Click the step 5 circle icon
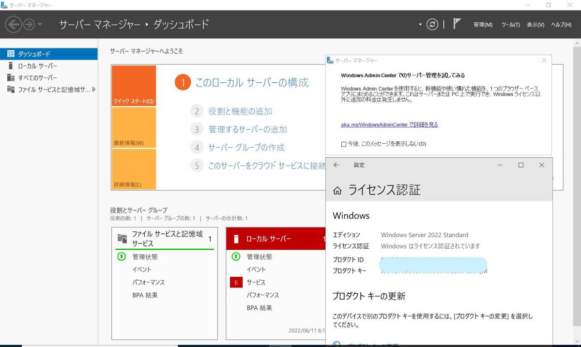This screenshot has width=581, height=347. (x=197, y=166)
